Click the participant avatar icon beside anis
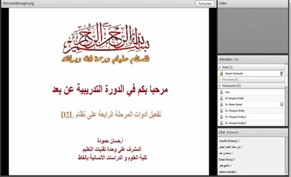 (222, 92)
